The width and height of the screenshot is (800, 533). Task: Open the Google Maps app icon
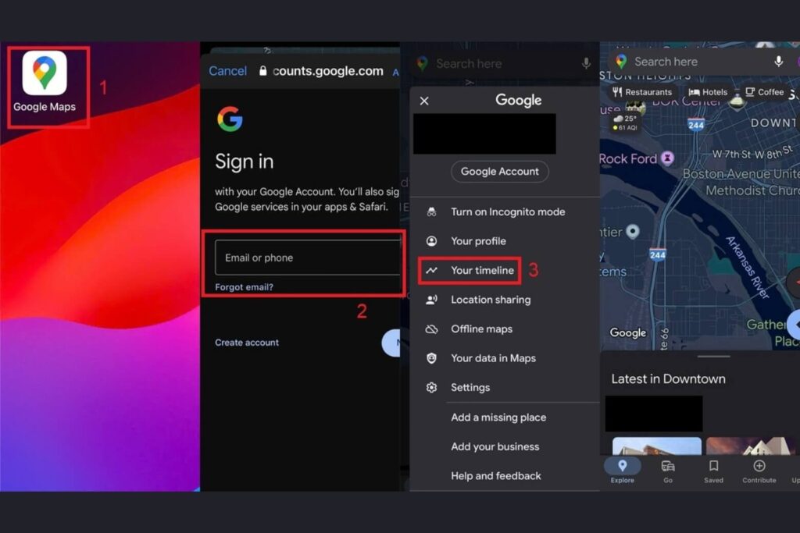(x=45, y=74)
